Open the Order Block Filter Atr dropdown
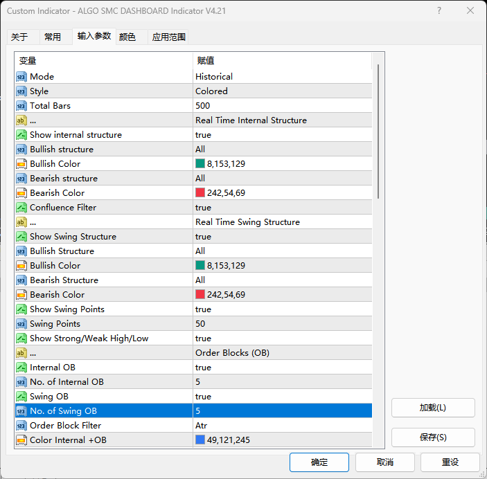This screenshot has height=479, width=487. point(283,426)
